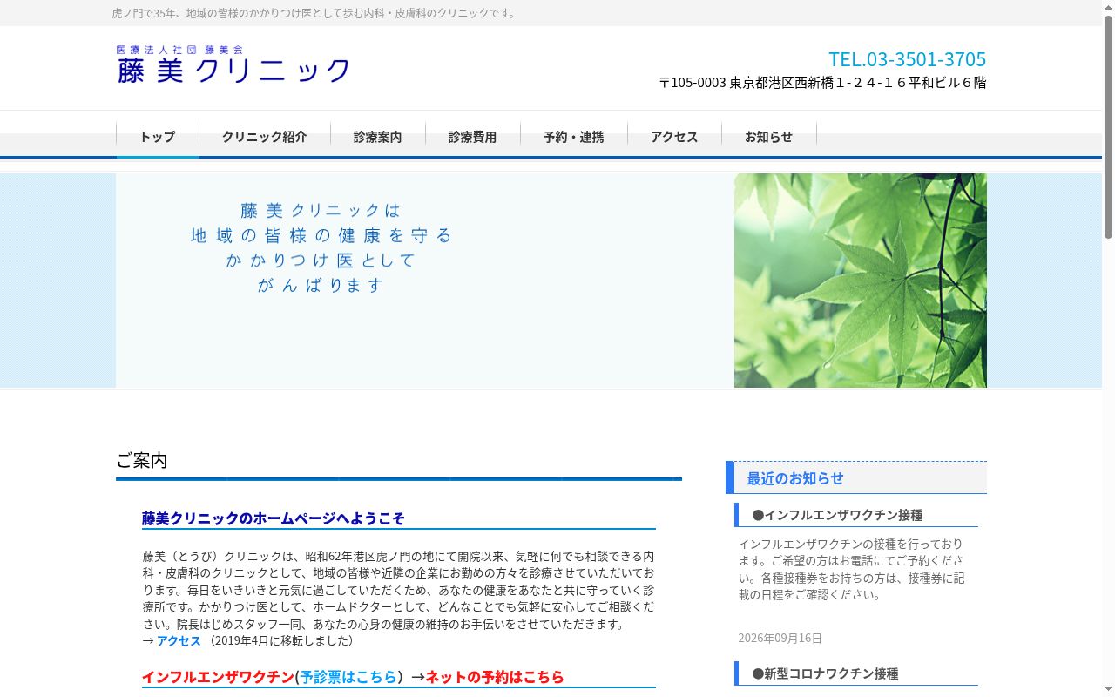Open the 予診票はこちら link
The width and height of the screenshot is (1115, 697).
click(348, 677)
